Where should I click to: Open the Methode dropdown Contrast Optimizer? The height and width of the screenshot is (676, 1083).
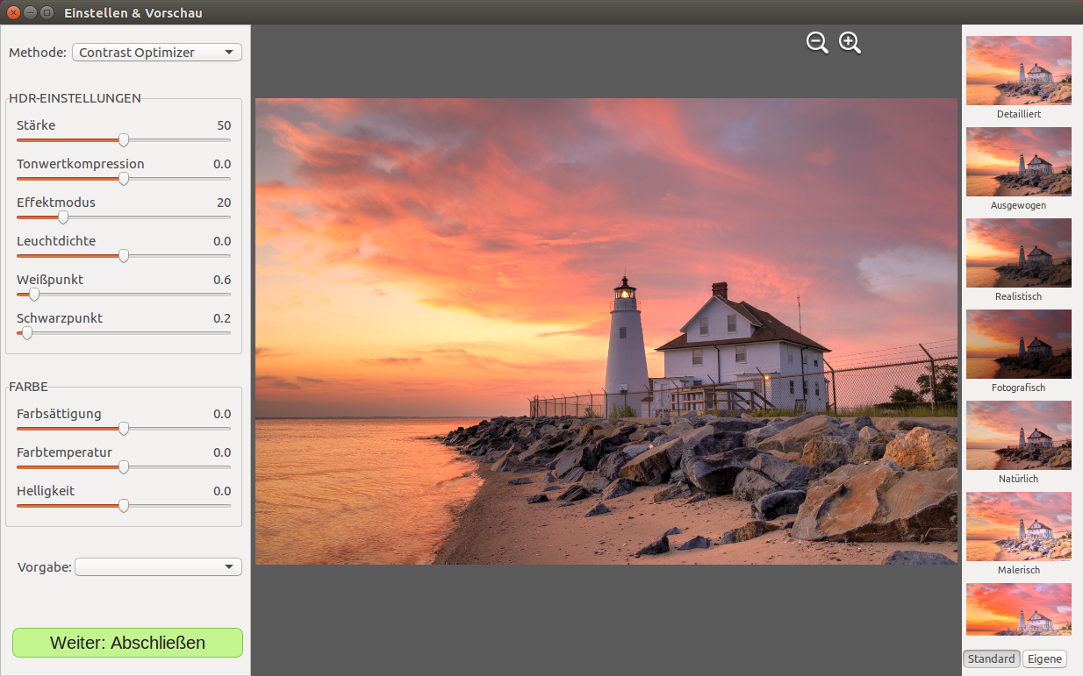[x=157, y=53]
